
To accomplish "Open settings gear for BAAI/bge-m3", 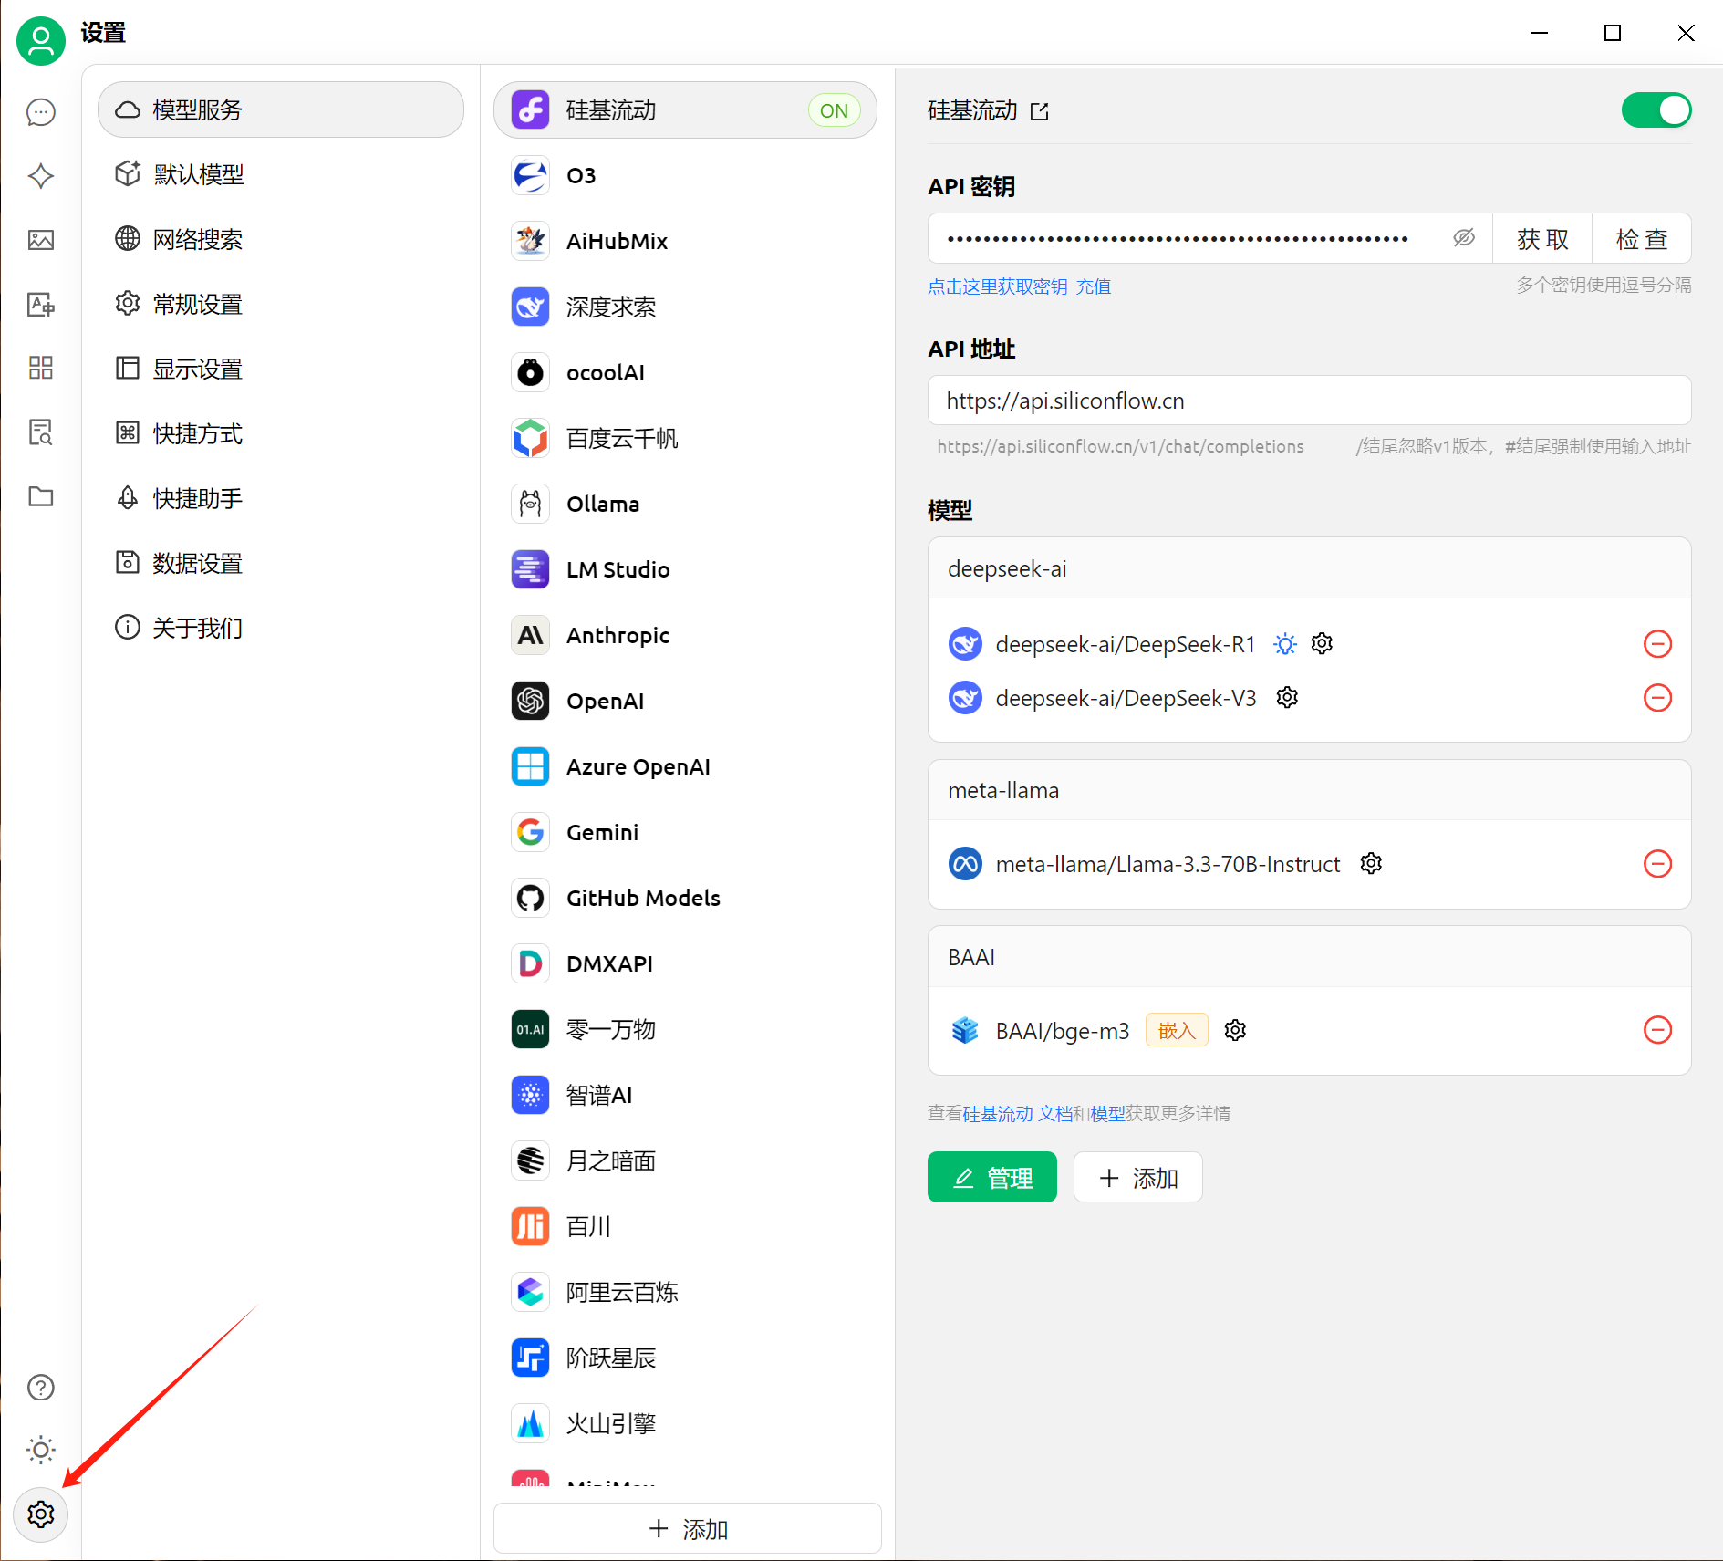I will [1235, 1030].
